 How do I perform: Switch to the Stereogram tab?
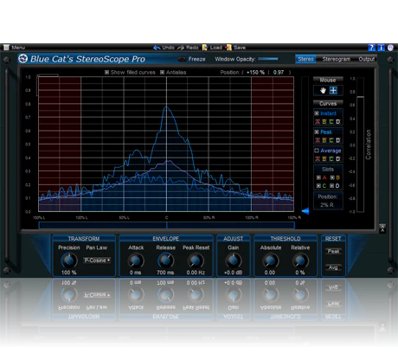(x=337, y=59)
